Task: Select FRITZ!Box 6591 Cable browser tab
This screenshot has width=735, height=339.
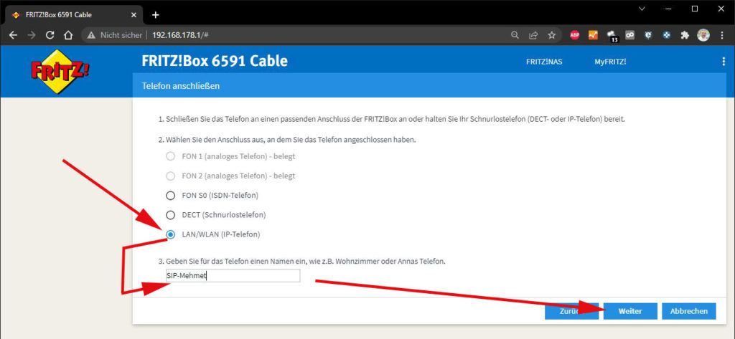Action: tap(74, 15)
